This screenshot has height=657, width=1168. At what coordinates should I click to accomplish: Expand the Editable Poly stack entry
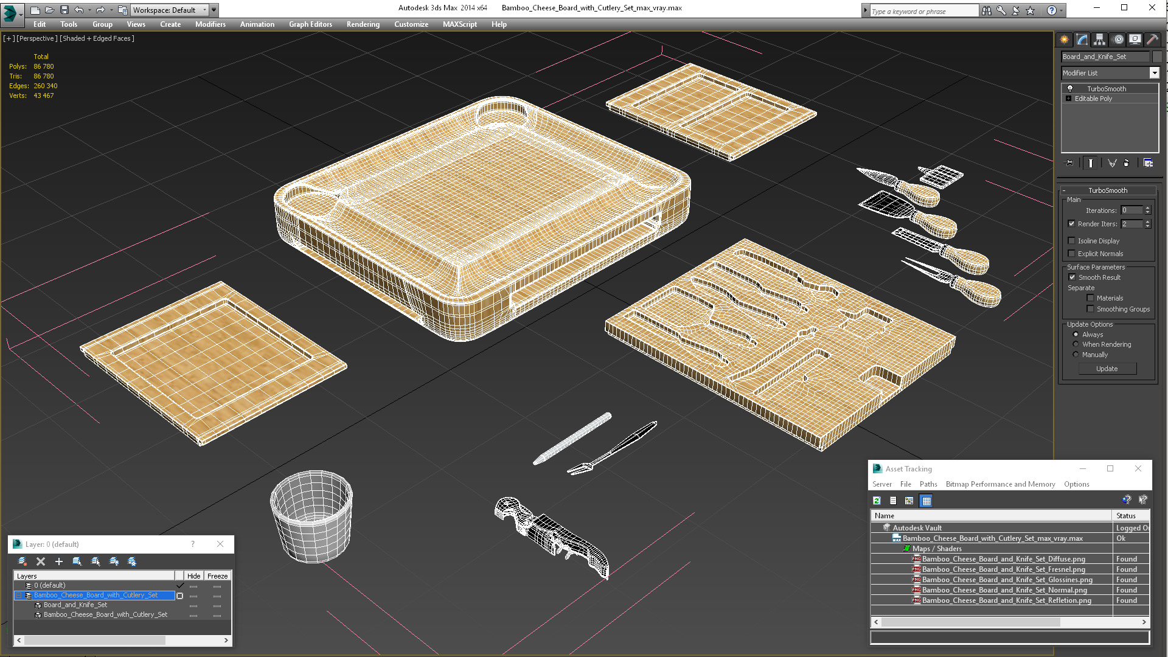(x=1068, y=99)
